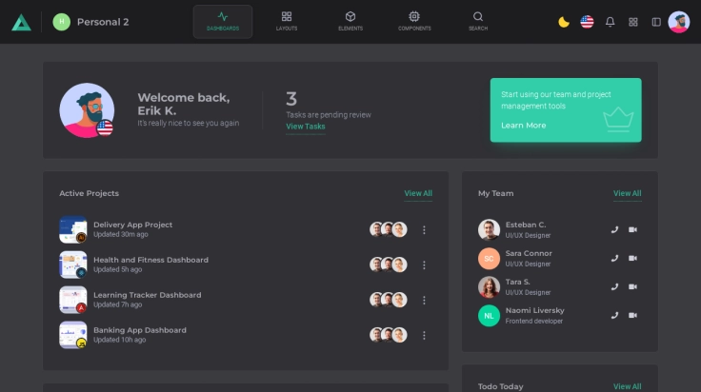Screen dimensions: 701x392
Task: Click Learn More on the green card
Action: point(524,126)
